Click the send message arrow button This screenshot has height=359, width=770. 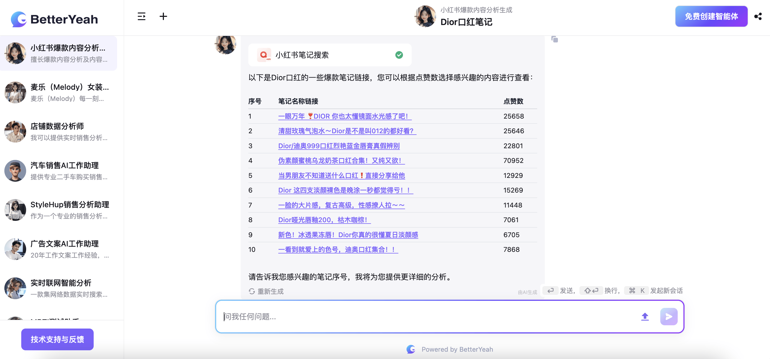click(669, 317)
